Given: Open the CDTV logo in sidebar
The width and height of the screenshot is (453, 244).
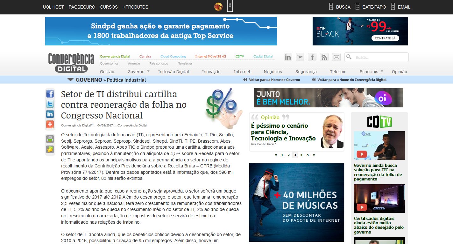Looking at the screenshot, I should point(379,122).
